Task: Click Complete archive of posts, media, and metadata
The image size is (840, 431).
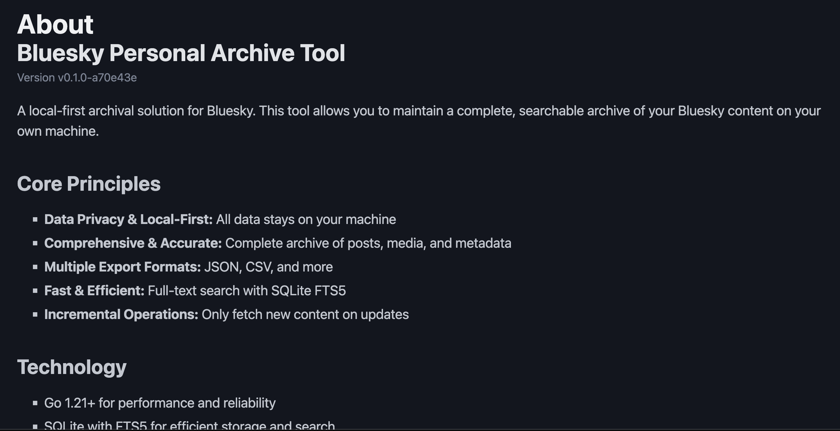Action: pos(368,243)
